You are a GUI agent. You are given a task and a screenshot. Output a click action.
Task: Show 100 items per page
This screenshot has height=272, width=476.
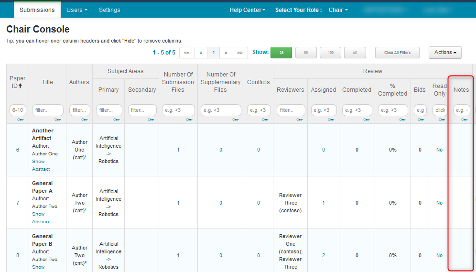coord(330,53)
